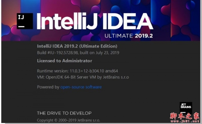Click the large IntelliJ IDEA banner title
202x124 pixels.
coord(95,21)
